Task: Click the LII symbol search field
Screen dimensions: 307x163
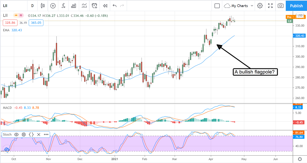Action: [x=10, y=6]
